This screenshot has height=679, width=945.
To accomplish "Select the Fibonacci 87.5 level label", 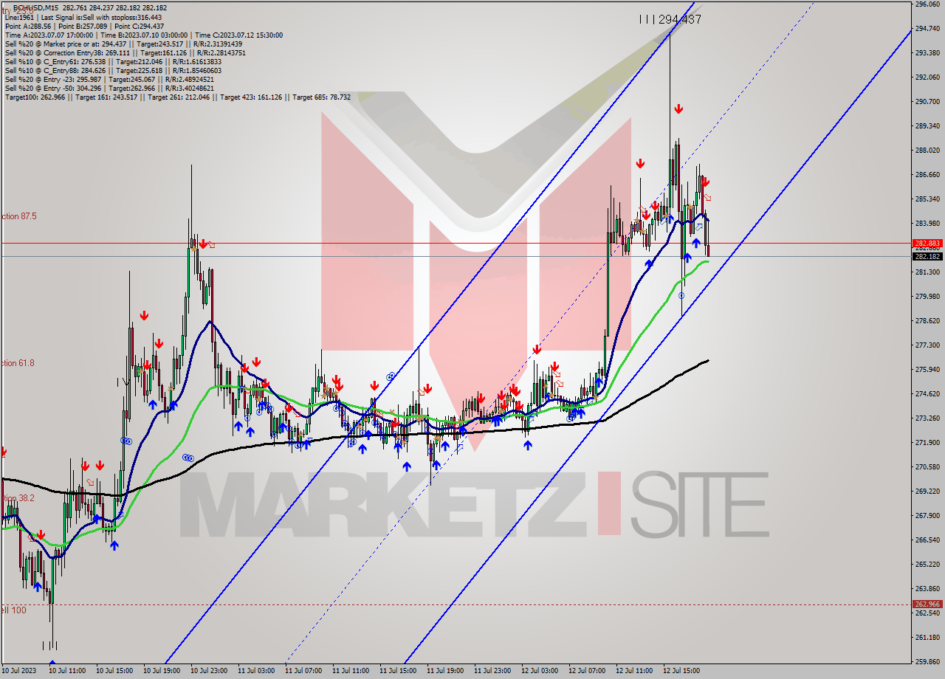I will point(18,216).
